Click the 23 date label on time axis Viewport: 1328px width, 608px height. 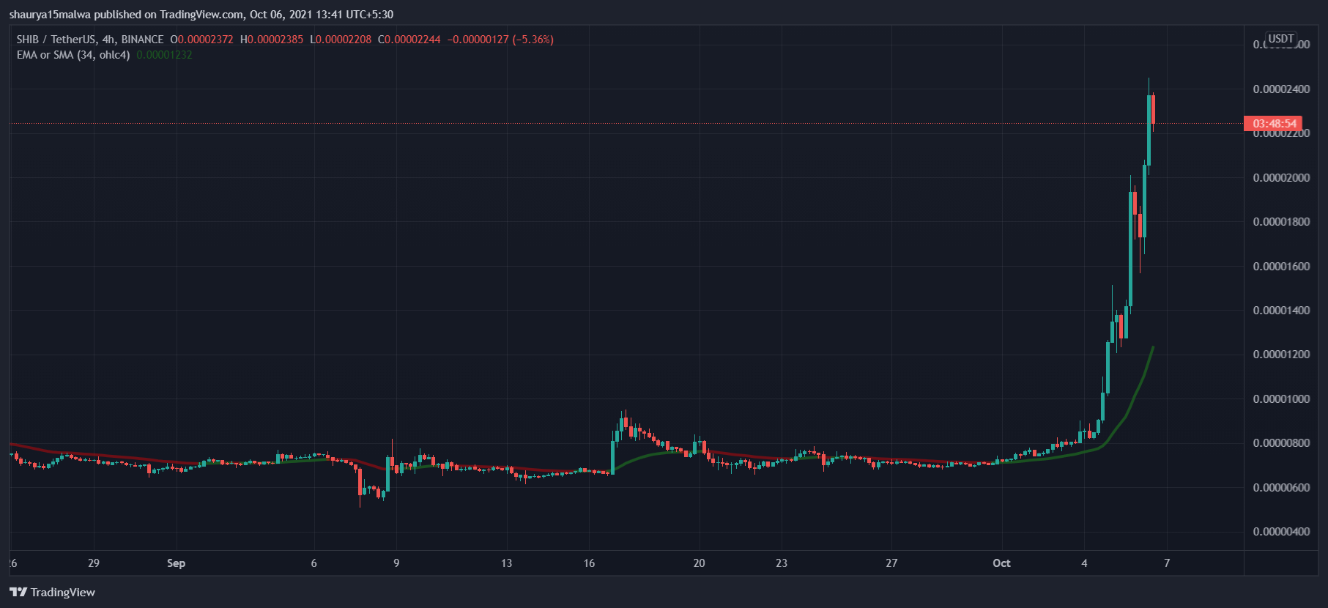pos(782,563)
